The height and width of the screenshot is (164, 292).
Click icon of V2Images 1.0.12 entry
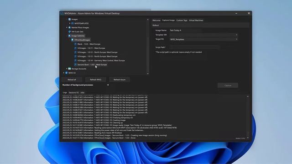[75, 52]
